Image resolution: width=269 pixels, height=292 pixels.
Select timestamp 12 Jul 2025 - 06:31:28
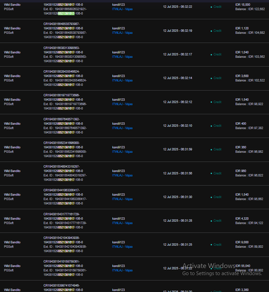(178, 221)
